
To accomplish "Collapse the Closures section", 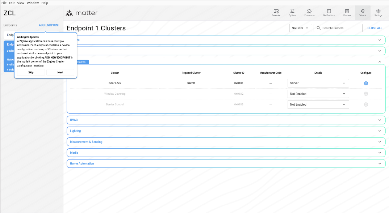I will [x=380, y=61].
